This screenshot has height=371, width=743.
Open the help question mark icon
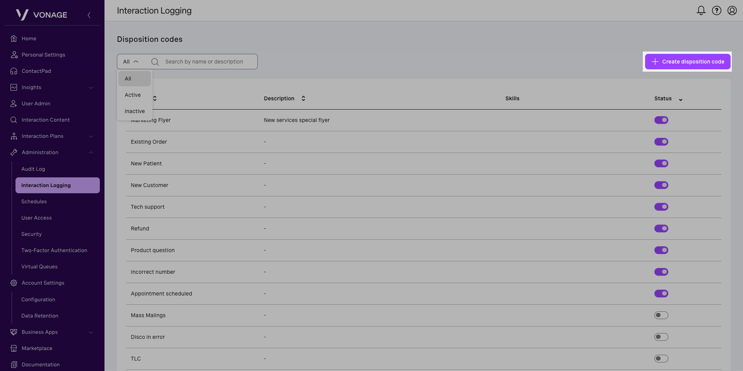(x=717, y=10)
